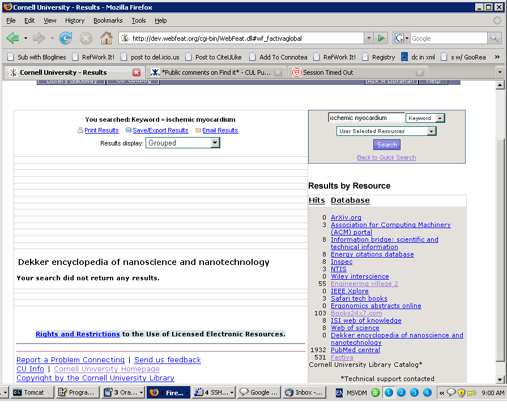Click the Session Timed Out tab icon
Image resolution: width=507 pixels, height=415 pixels.
pyautogui.click(x=296, y=72)
